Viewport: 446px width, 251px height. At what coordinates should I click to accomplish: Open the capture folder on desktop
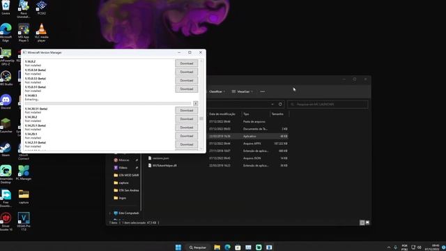pos(24,197)
